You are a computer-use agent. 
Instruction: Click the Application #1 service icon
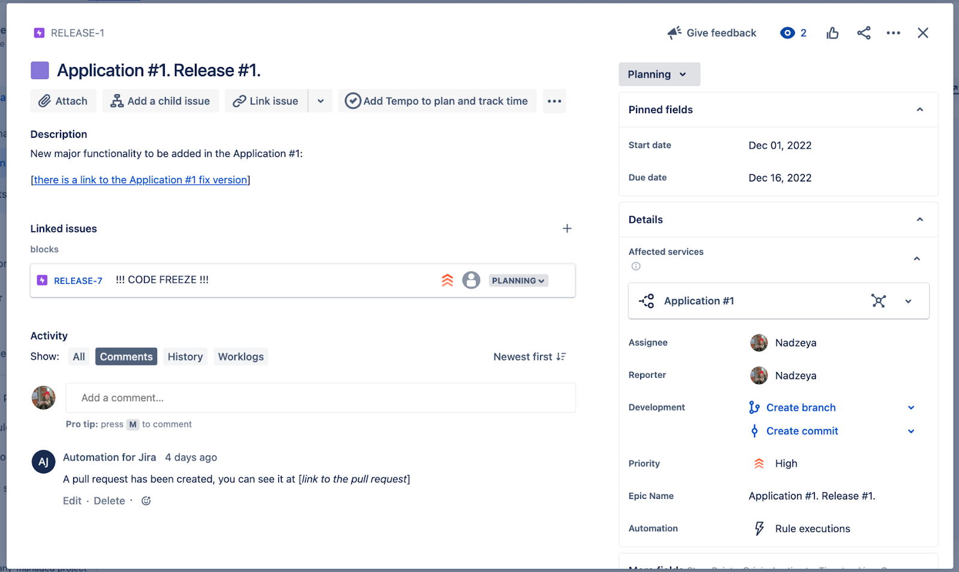(647, 301)
